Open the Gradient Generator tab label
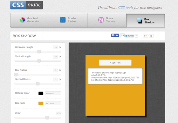The width and height of the screenshot is (178, 123). pos(33,20)
